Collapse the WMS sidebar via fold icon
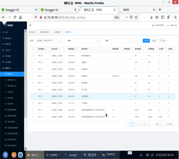Viewport: 179px width, 159px height. [30, 25]
